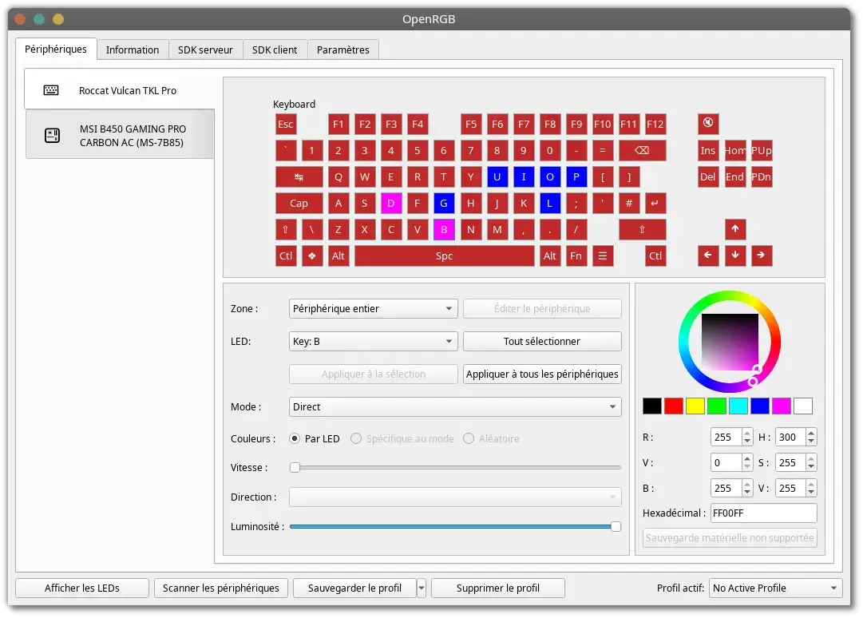
Task: Pick the black color swatch
Action: (652, 406)
